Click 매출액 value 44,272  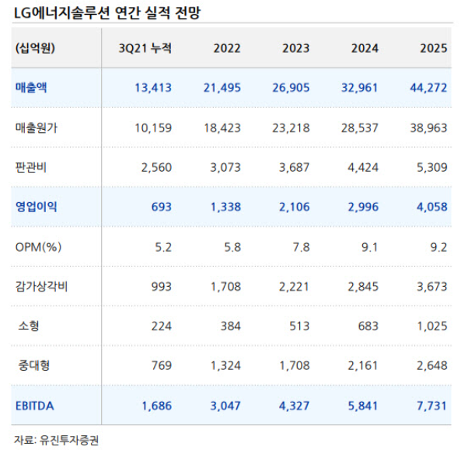click(428, 88)
